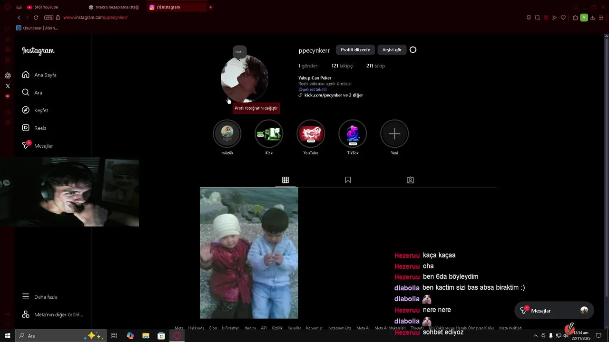Viewport: 609px width, 342px height.
Task: Open the @pekerstekstil mention link
Action: (313, 89)
